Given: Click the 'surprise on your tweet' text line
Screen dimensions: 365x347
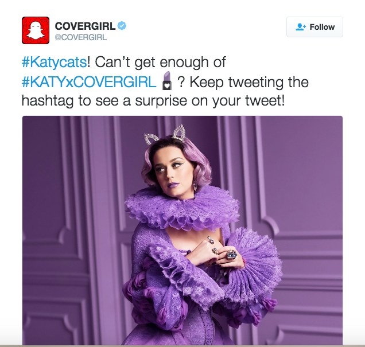Looking at the screenshot, I should [x=209, y=101].
